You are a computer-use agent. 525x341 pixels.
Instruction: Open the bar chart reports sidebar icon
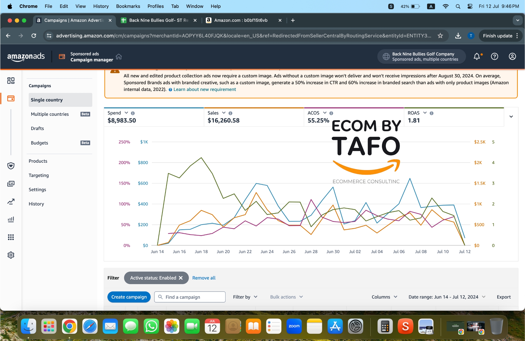11,219
